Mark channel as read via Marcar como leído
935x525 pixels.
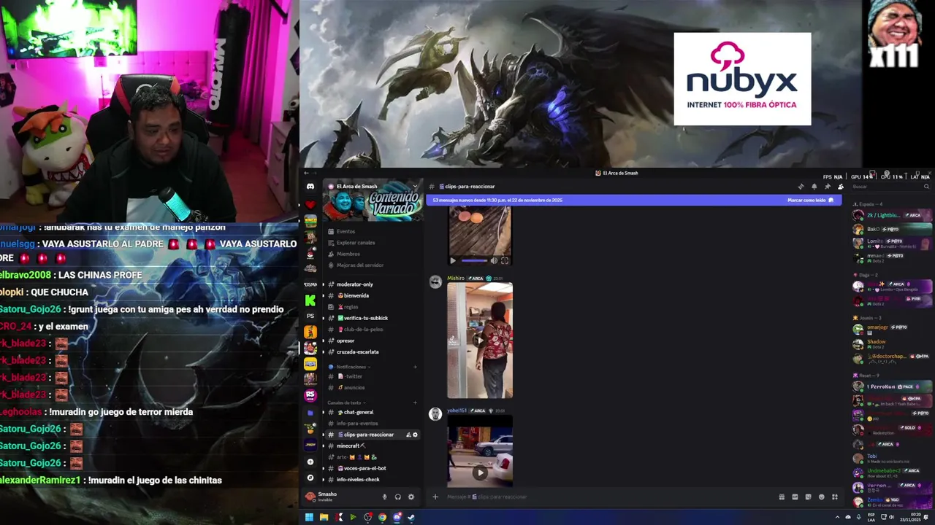click(810, 200)
